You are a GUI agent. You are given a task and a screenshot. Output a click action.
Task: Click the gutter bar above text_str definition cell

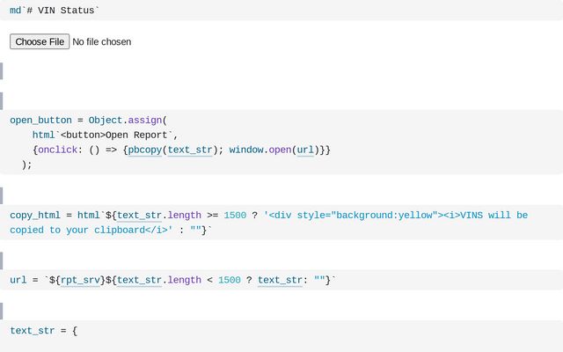tap(2, 311)
